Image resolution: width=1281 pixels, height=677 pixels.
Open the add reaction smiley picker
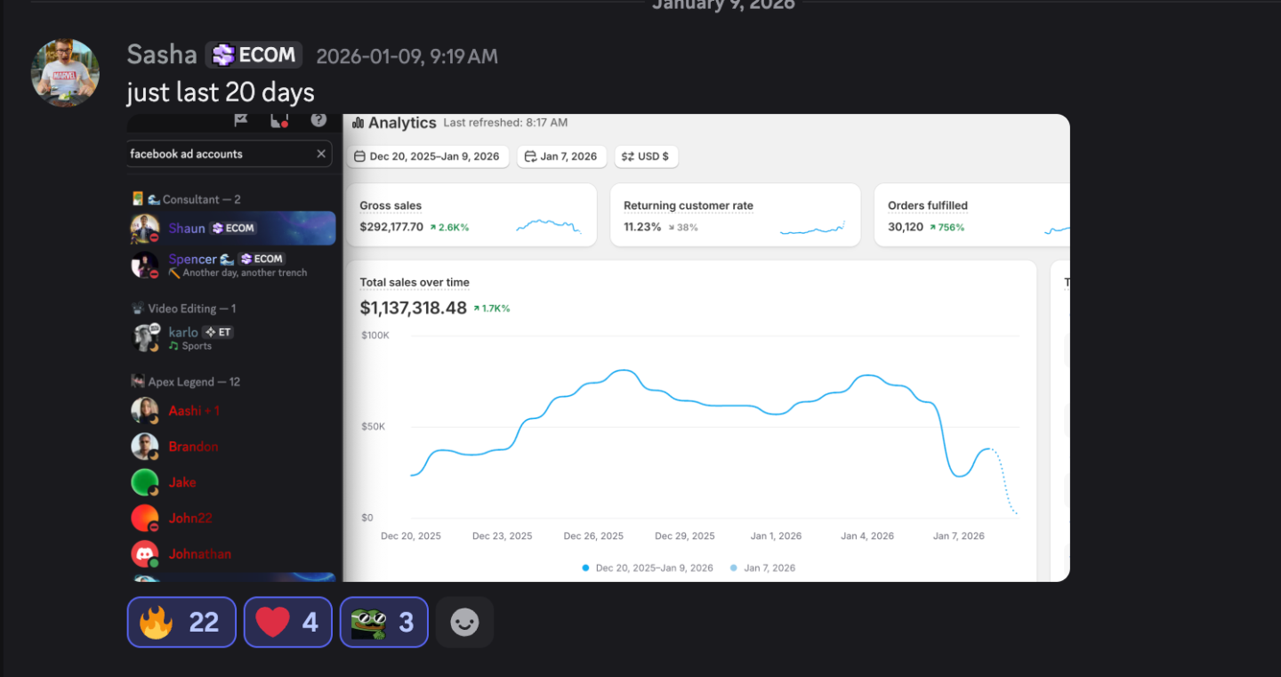[x=464, y=622]
